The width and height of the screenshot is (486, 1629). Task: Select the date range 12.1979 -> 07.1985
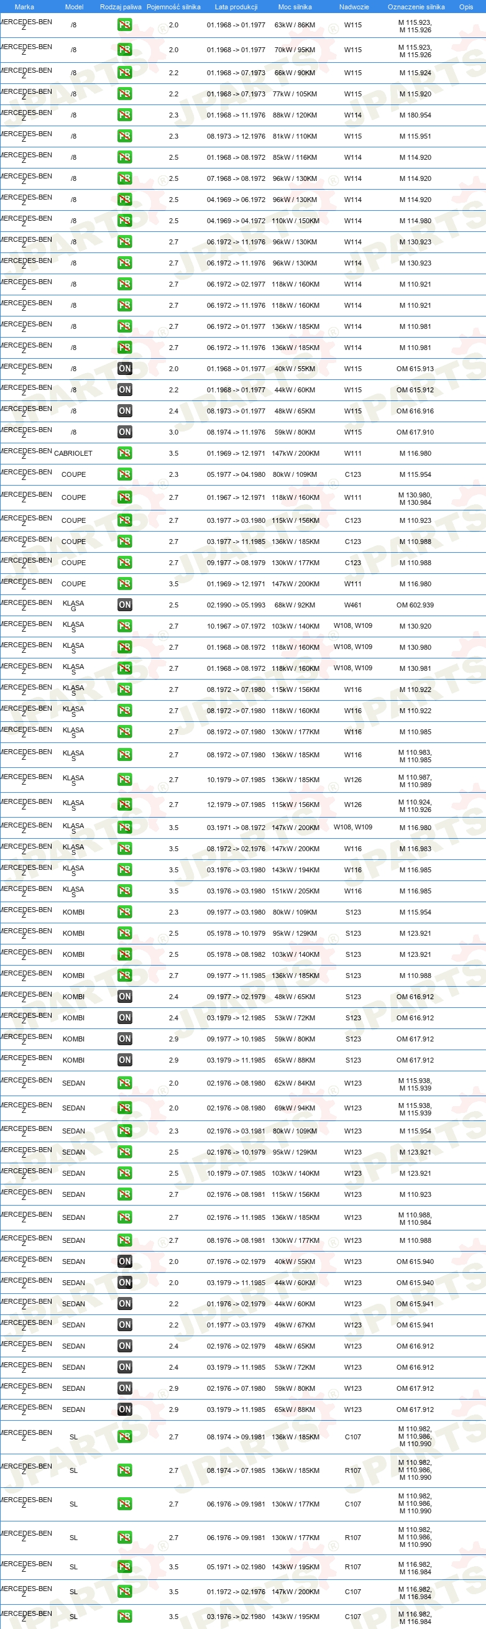tap(236, 805)
